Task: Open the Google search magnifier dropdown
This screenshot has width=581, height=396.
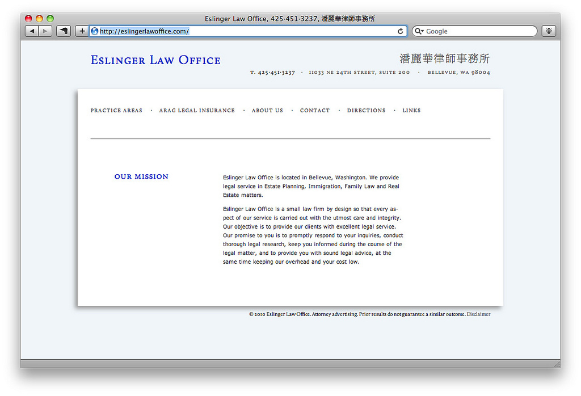Action: [419, 31]
